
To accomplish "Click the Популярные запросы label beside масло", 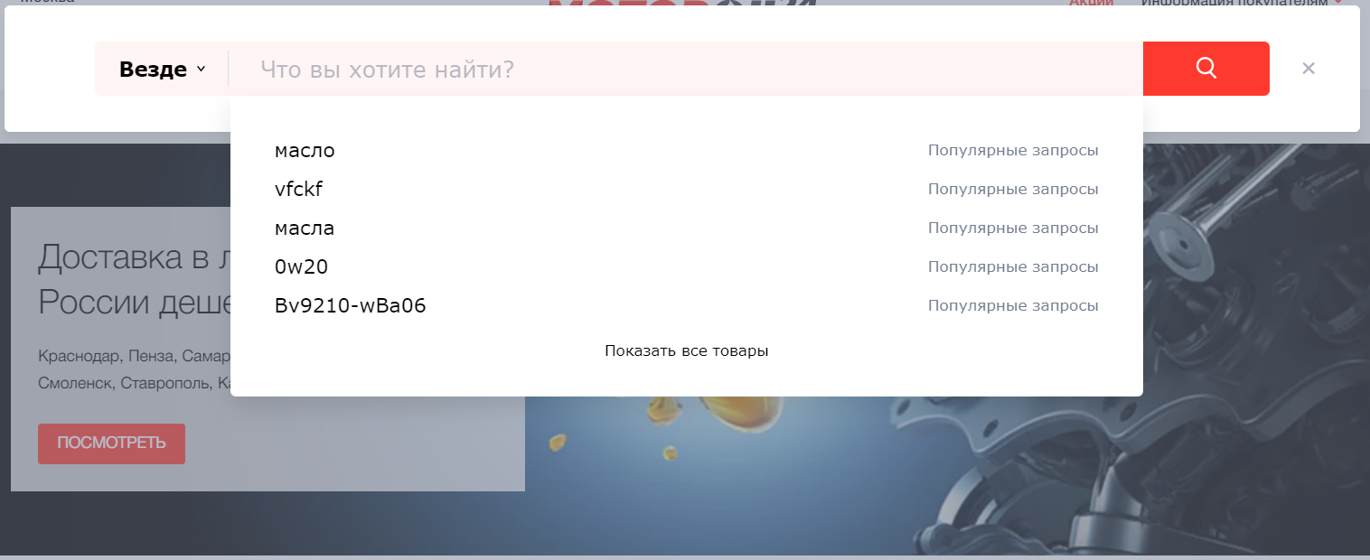I will pyautogui.click(x=1012, y=151).
